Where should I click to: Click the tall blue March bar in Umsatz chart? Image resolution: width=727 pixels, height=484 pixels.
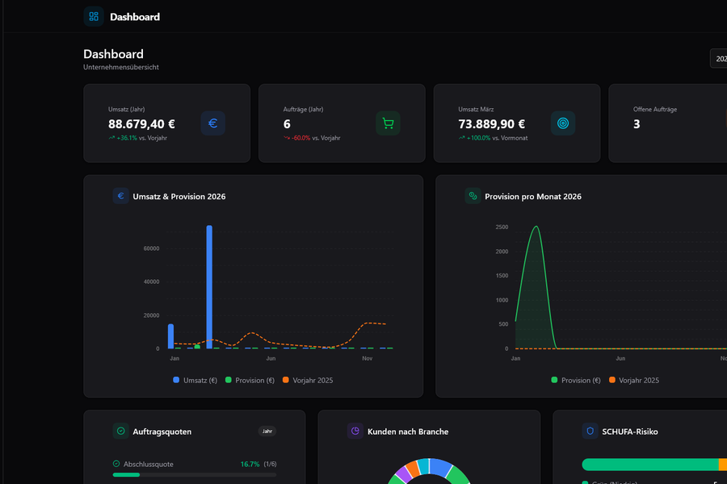[209, 286]
